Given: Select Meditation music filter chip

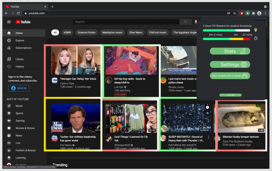Looking at the screenshot, I should pos(112,32).
